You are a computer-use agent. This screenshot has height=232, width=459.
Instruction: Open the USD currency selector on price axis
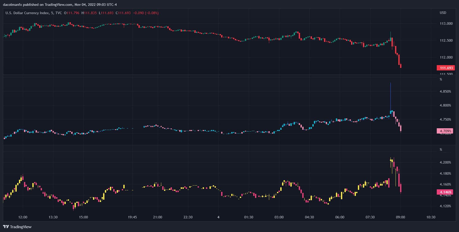click(443, 13)
